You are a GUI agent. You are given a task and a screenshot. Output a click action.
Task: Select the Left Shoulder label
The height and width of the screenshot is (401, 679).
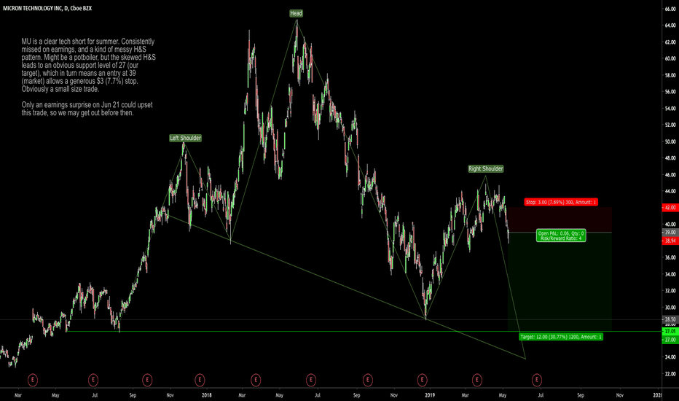point(185,138)
